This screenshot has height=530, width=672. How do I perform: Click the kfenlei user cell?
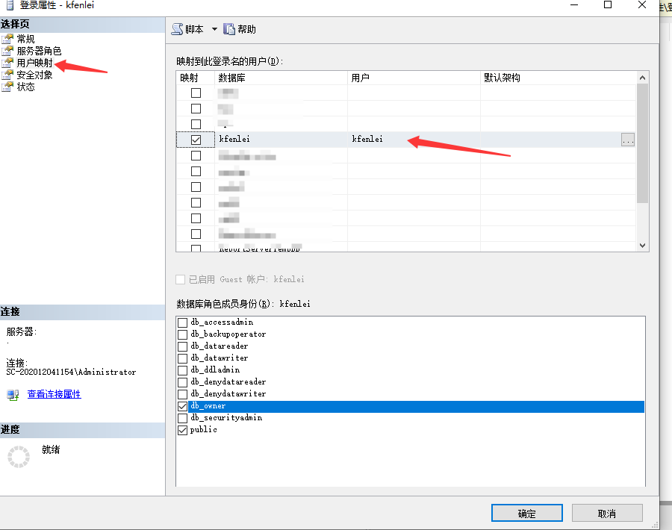point(414,140)
